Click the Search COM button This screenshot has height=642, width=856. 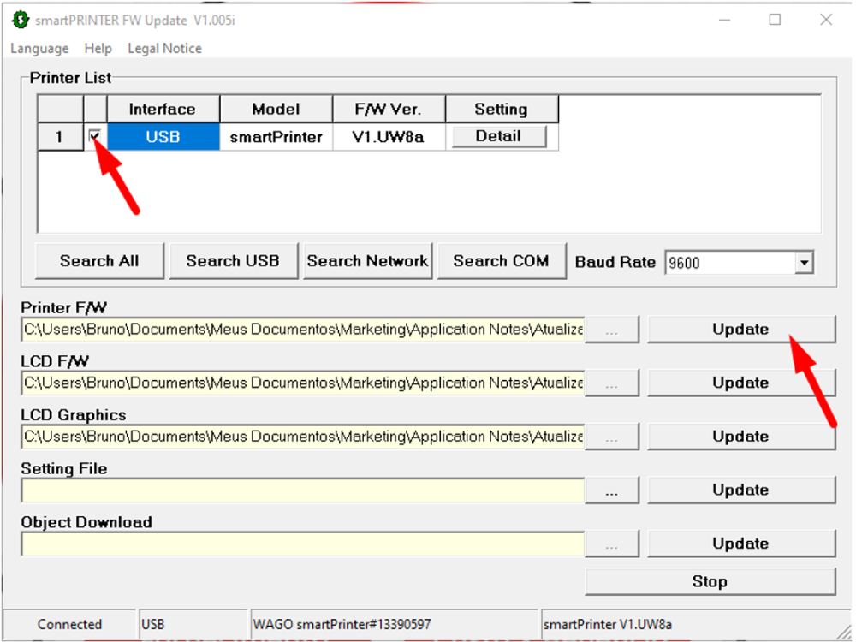[x=501, y=261]
